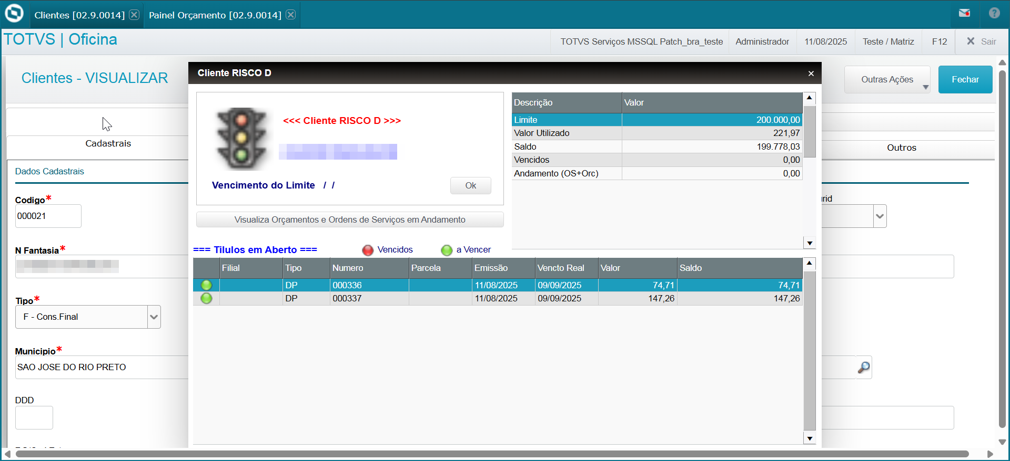Select the Outros tab
Image resolution: width=1010 pixels, height=461 pixels.
point(901,148)
